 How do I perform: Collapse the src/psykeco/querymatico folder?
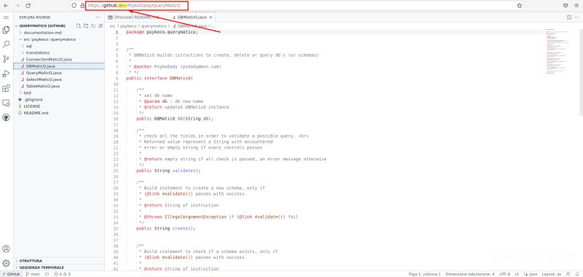coord(50,39)
